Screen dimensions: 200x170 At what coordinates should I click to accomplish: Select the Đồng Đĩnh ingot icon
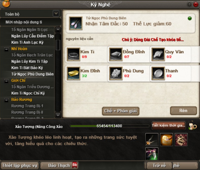116,54
